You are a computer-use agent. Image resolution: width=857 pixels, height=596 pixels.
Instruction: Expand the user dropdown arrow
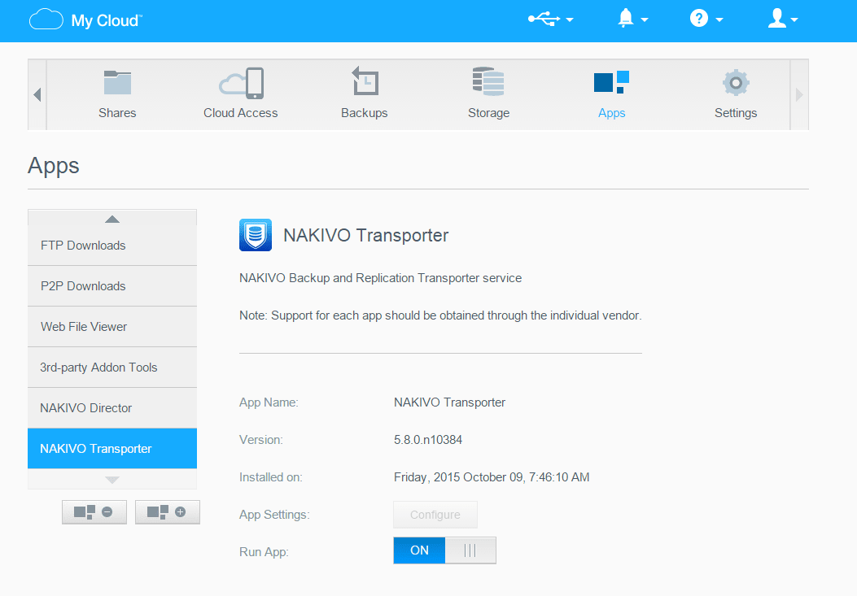794,20
